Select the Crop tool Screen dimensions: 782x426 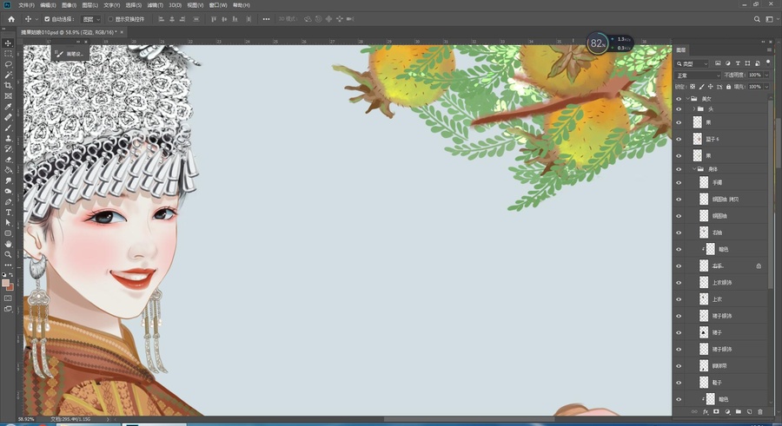click(8, 85)
